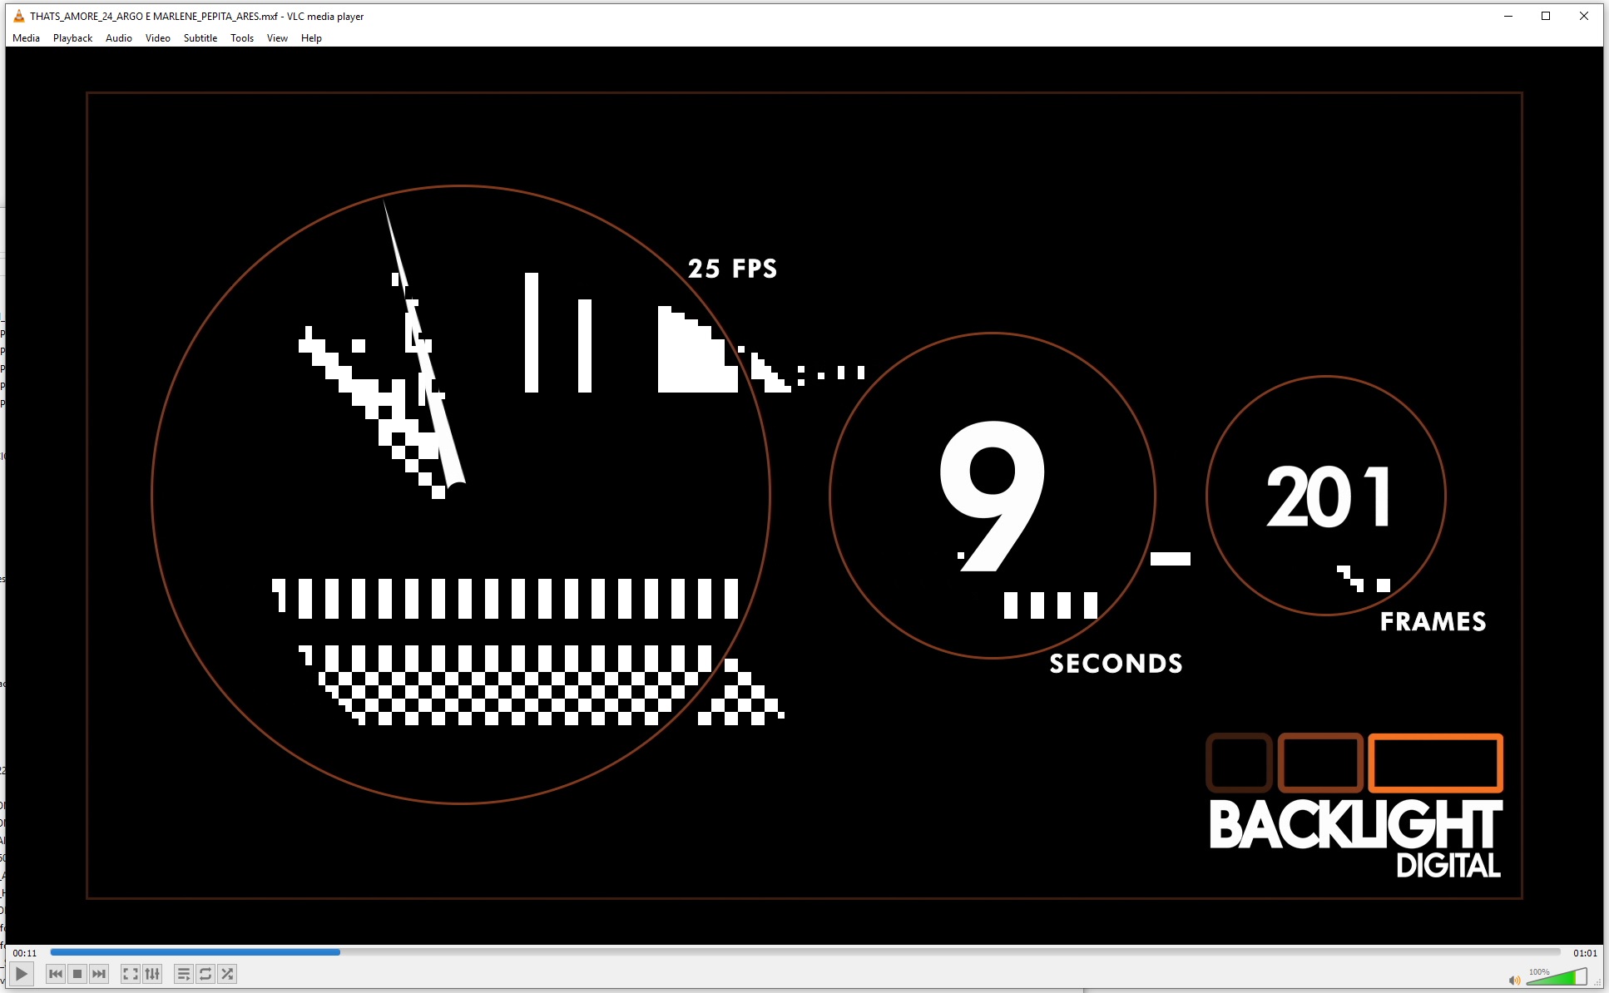Go to previous media in playlist
The image size is (1609, 993).
pyautogui.click(x=56, y=974)
